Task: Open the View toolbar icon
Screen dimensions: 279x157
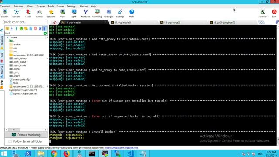Action: click(62, 14)
